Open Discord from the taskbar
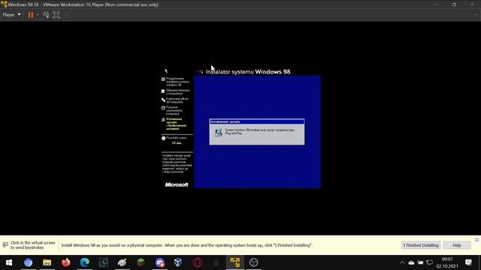Screen dimensions: 481x270 tap(160, 262)
